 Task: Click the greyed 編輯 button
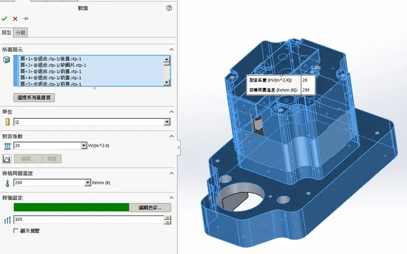pyautogui.click(x=28, y=159)
